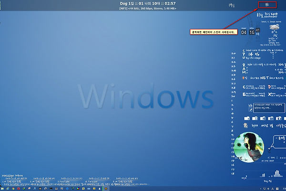Open inbox item '4.Twitter'
Viewport: 286px width, 191px height.
[92, 181]
